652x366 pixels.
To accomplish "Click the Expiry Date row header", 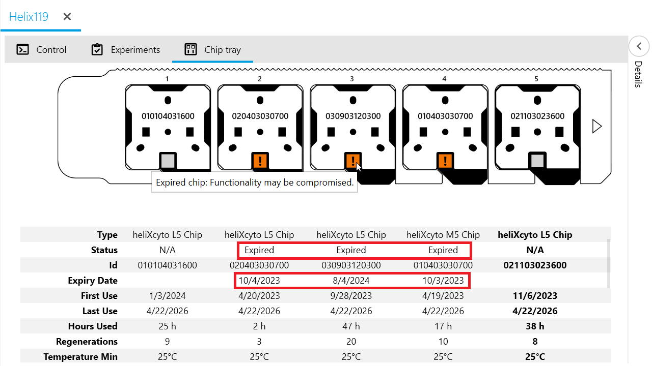I will [93, 281].
